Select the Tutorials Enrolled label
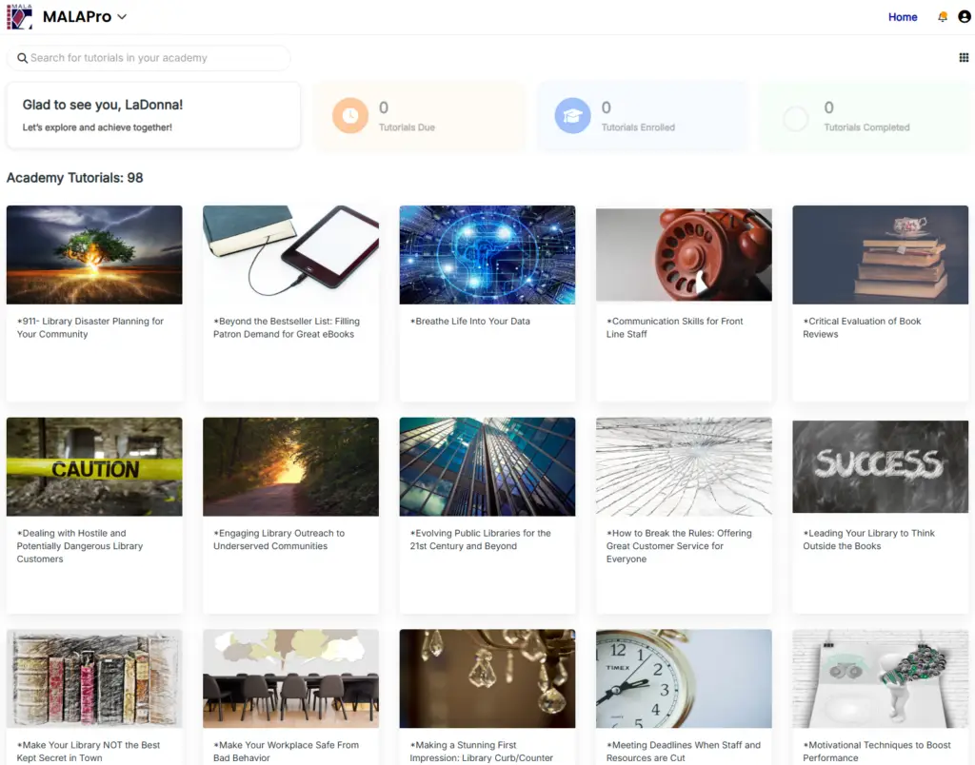Viewport: 975px width, 765px height. coord(638,127)
